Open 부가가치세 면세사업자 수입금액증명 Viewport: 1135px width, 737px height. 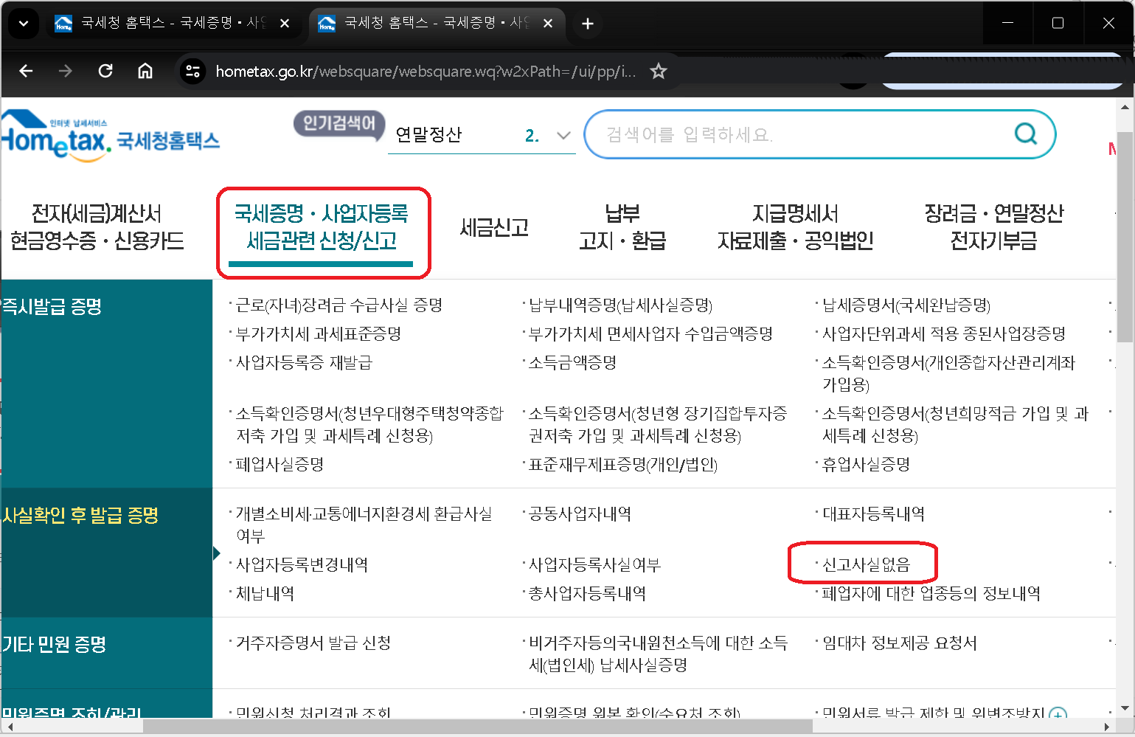click(x=650, y=334)
